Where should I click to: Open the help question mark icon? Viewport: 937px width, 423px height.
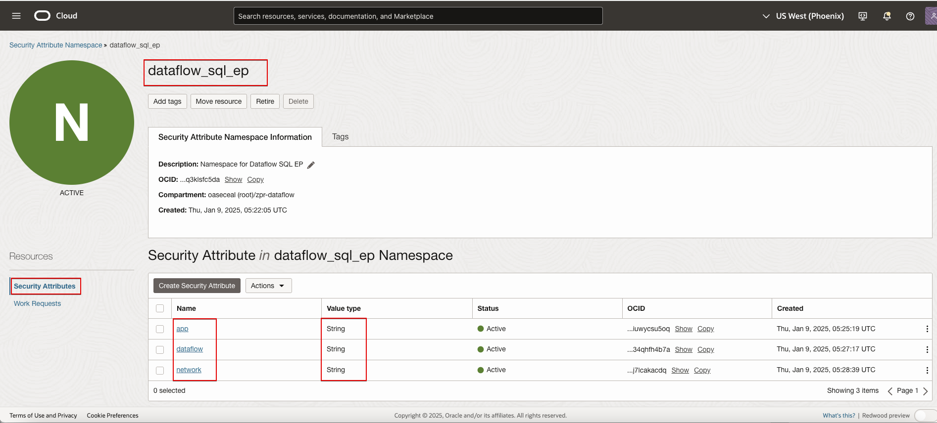[x=910, y=16]
